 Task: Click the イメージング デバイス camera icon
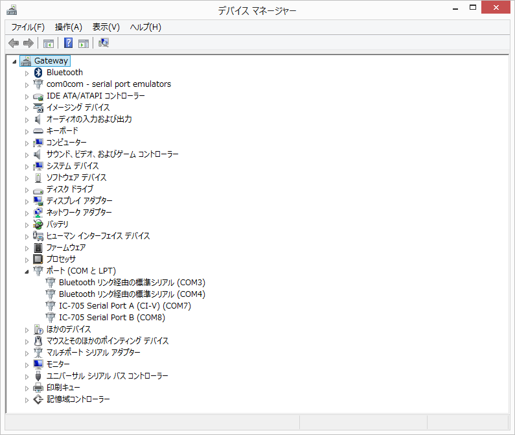(x=38, y=108)
